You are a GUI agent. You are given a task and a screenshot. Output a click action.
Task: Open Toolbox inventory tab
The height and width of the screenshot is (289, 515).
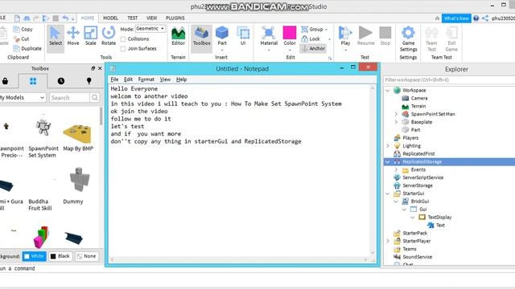click(6, 81)
